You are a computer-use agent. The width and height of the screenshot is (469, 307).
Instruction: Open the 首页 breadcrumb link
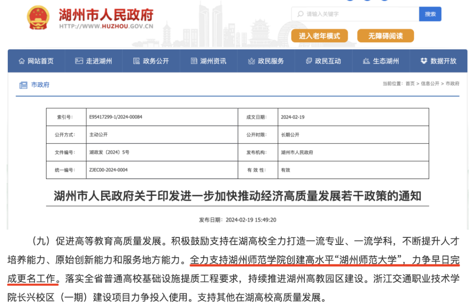411,83
